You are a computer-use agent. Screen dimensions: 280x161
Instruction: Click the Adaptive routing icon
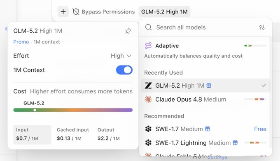point(148,45)
